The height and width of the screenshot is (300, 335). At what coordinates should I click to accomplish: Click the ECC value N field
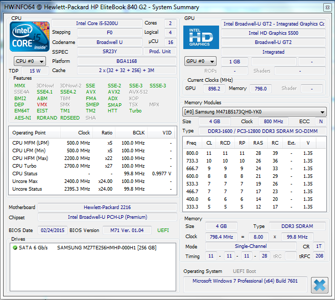coord(321,122)
